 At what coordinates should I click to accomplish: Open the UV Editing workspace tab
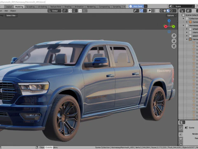42,7
